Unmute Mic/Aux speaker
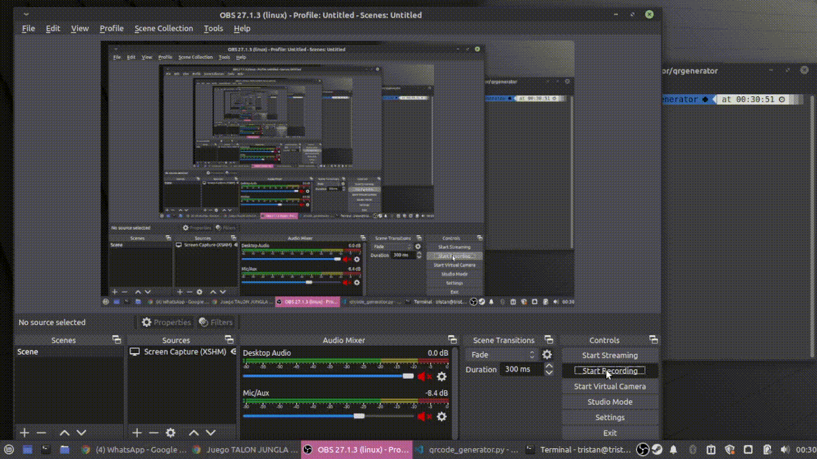This screenshot has width=817, height=459. coord(424,417)
